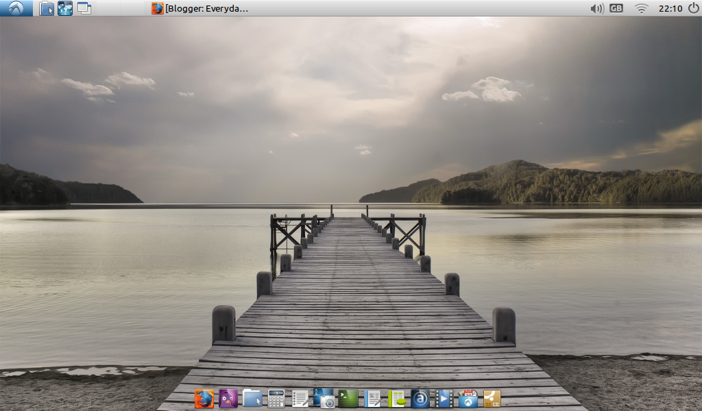Open the text editor notepad dock icon
Viewport: 702px width, 411px height.
pyautogui.click(x=300, y=398)
